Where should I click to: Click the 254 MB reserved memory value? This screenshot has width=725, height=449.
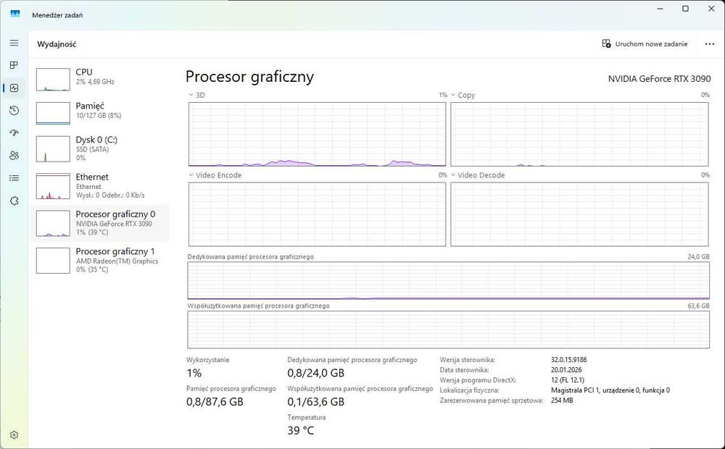[x=562, y=400]
